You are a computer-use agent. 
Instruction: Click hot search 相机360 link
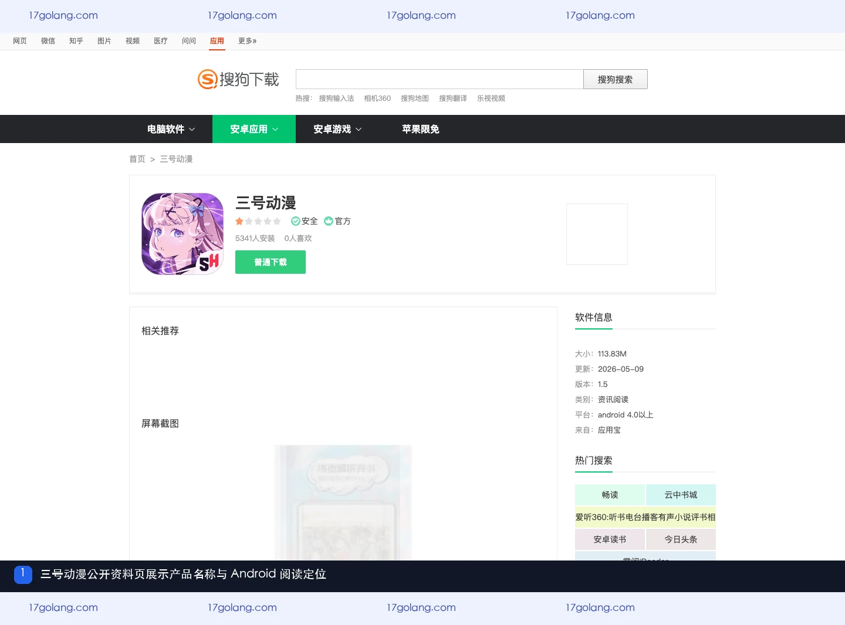click(x=377, y=98)
